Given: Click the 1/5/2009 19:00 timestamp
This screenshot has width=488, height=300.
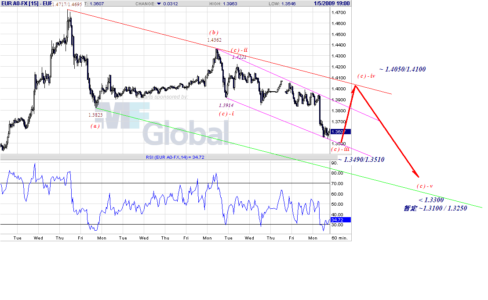Looking at the screenshot, I should point(332,4).
